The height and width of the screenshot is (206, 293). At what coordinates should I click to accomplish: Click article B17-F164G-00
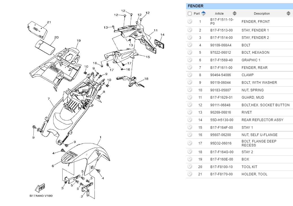pyautogui.click(x=222, y=152)
